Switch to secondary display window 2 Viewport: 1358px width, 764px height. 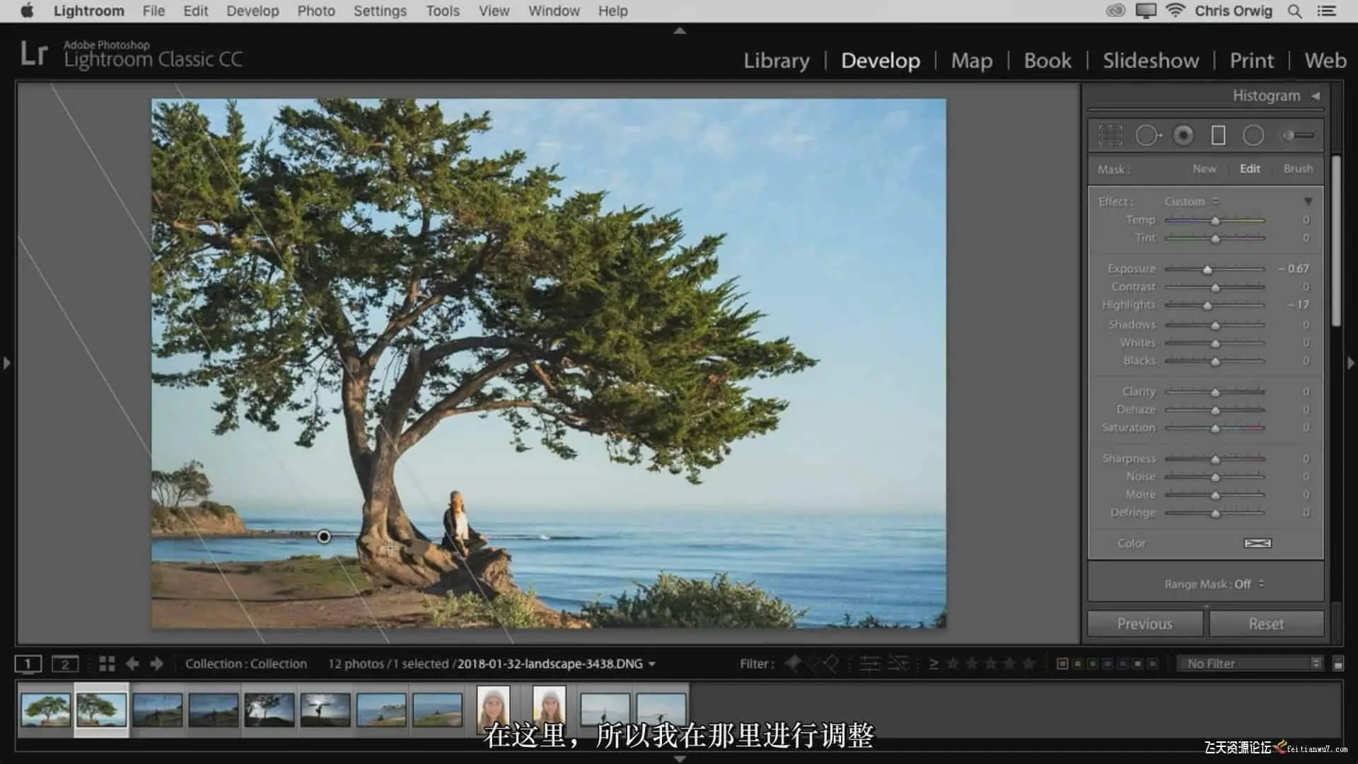(x=64, y=664)
